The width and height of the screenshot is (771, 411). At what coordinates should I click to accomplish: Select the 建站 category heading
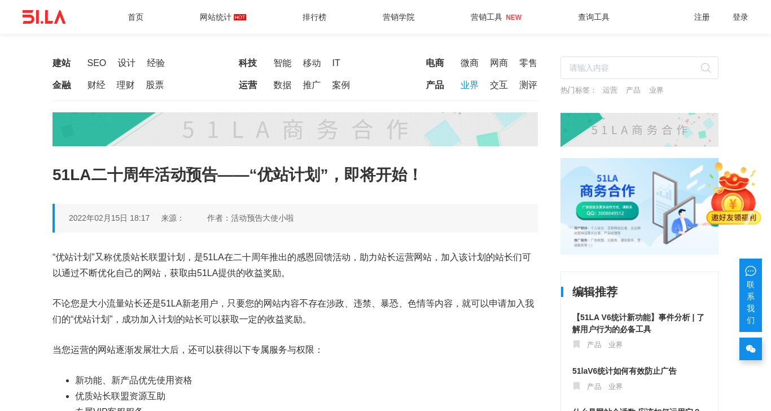(62, 63)
